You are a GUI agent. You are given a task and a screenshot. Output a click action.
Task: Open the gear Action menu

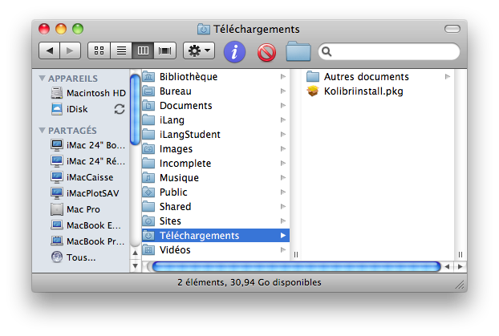click(x=199, y=51)
